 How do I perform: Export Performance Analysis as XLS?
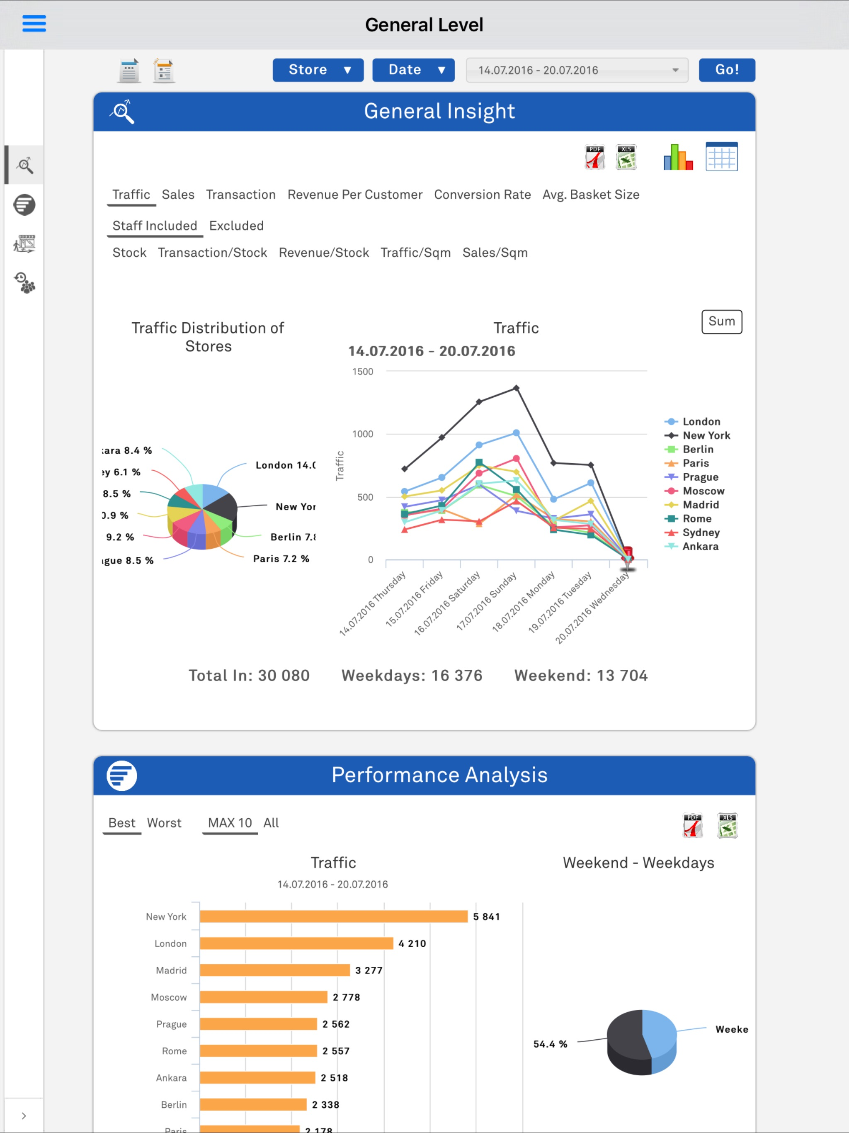(727, 825)
